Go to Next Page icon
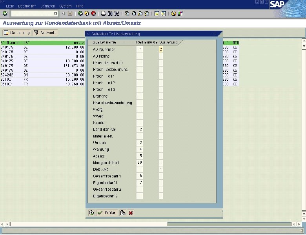 click(140, 13)
